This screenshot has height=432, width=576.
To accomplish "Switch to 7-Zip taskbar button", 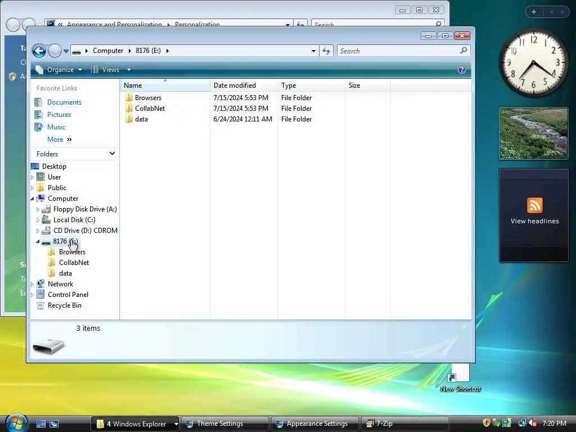I will (404, 424).
